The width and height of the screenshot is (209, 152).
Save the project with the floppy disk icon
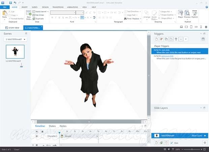10,3
